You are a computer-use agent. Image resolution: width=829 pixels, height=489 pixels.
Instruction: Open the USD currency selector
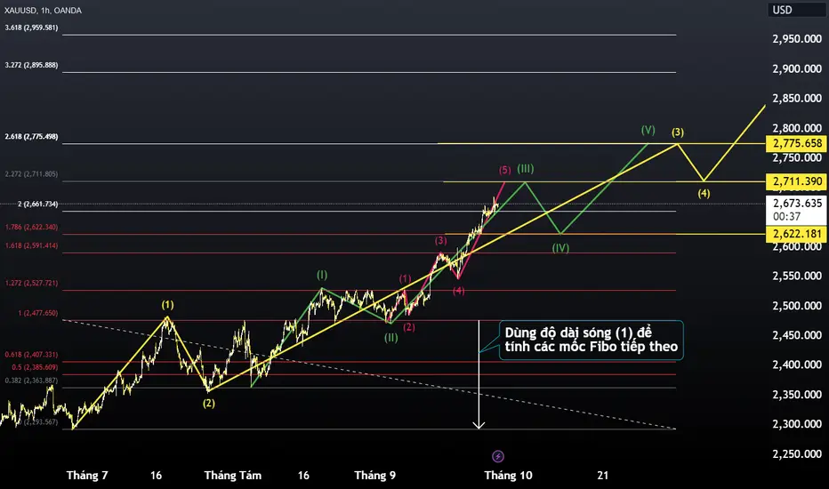click(796, 10)
